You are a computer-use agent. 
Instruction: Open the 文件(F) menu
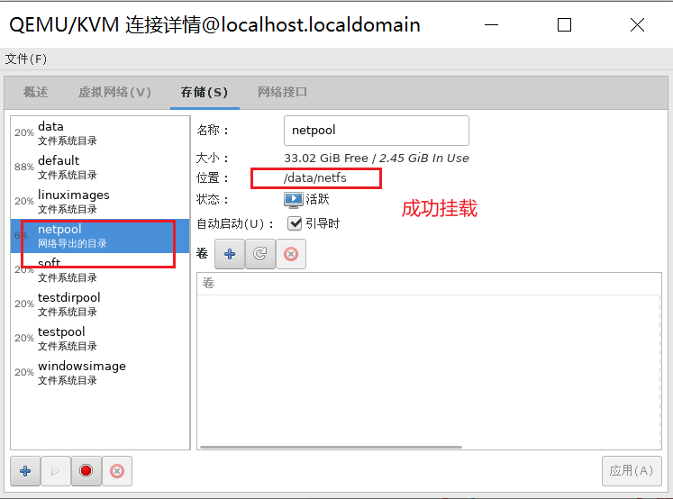[26, 59]
